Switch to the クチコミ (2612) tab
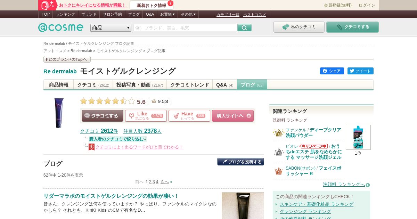 93,85
